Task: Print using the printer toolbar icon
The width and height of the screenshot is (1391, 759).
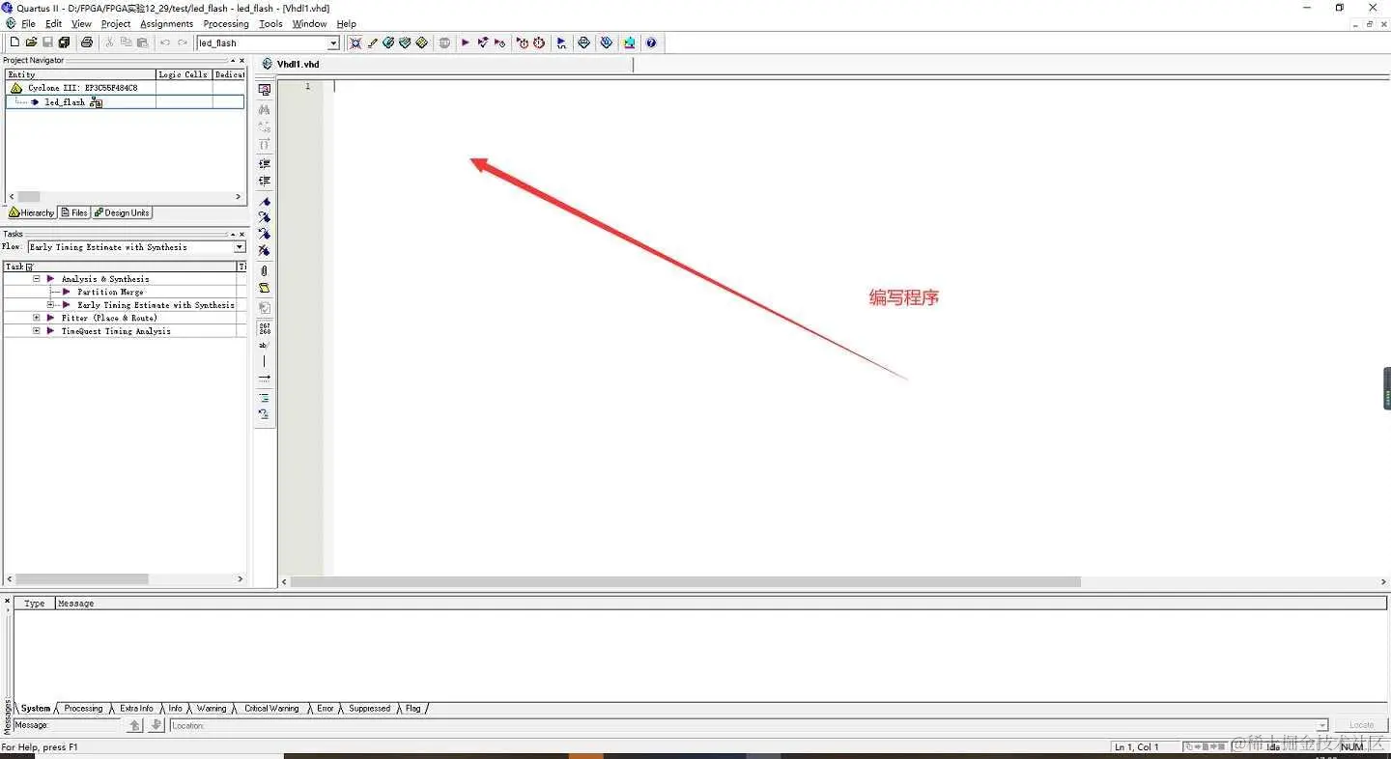Action: [87, 42]
